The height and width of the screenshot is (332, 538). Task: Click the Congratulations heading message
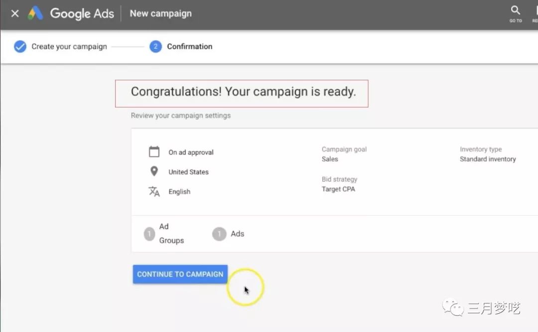[x=243, y=92]
